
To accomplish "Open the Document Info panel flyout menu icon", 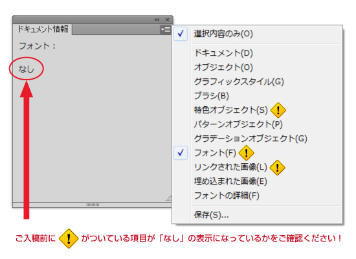I will pyautogui.click(x=166, y=30).
